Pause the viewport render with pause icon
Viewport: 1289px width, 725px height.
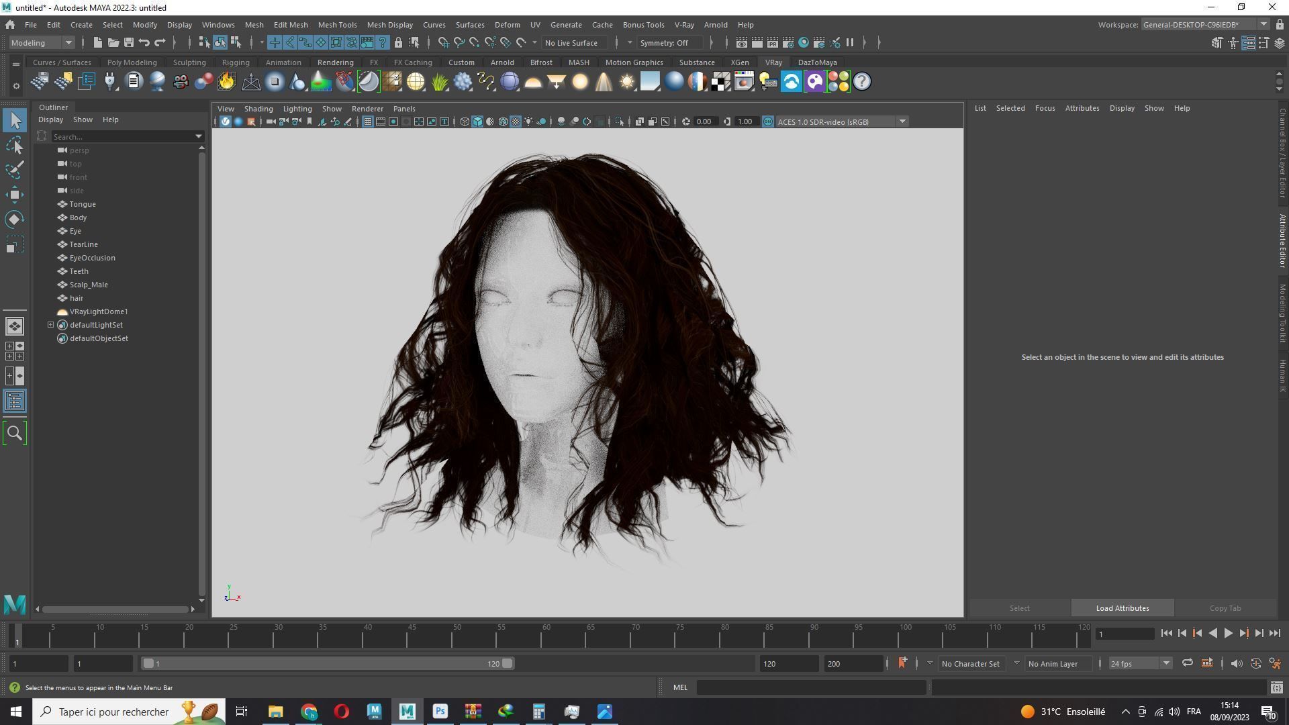(x=850, y=42)
